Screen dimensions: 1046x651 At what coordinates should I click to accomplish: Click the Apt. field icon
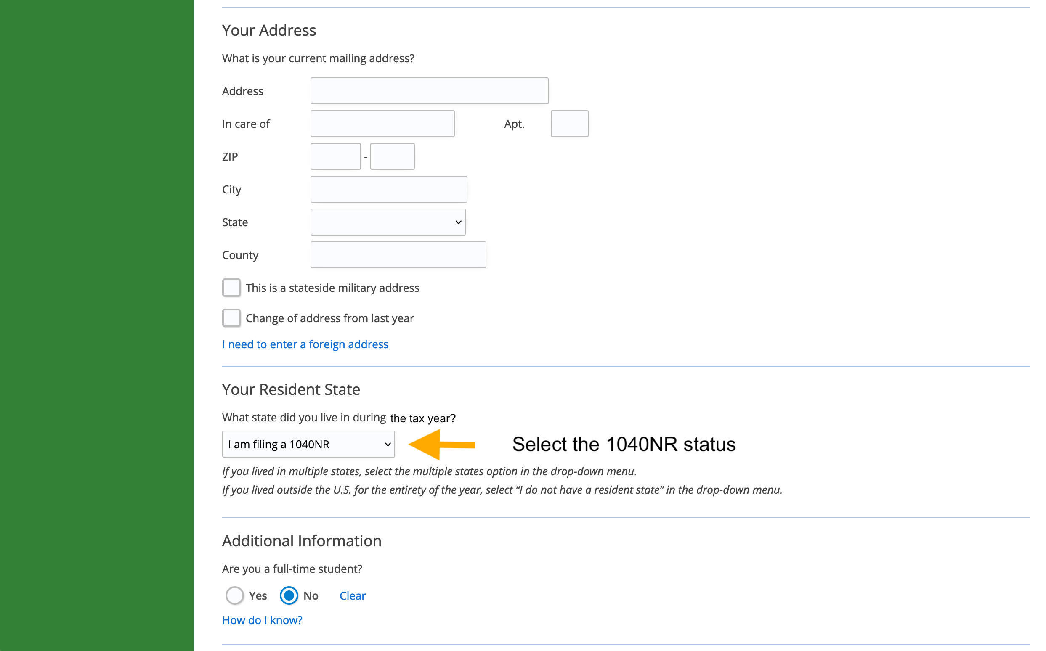pyautogui.click(x=570, y=122)
